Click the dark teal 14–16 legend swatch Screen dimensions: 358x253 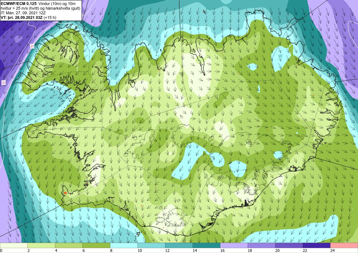click(207, 246)
